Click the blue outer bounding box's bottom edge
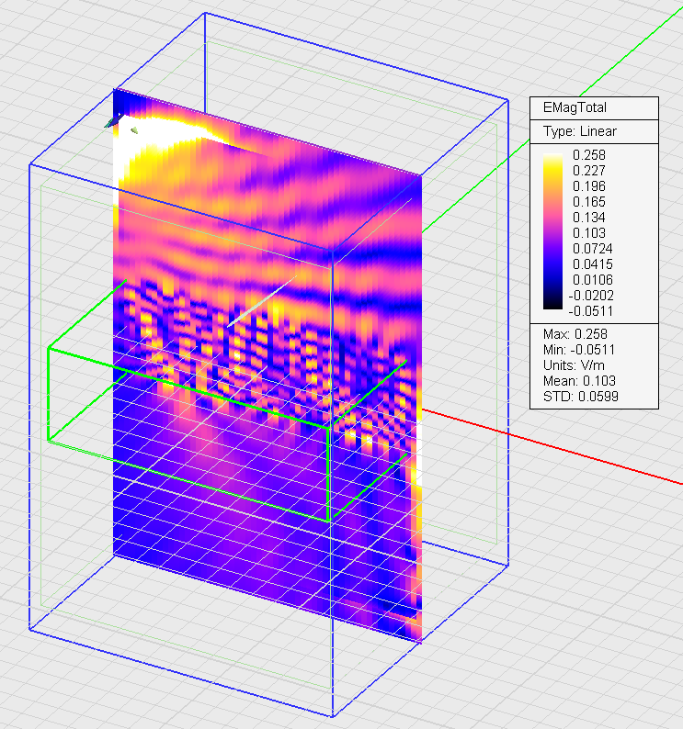 click(x=175, y=670)
